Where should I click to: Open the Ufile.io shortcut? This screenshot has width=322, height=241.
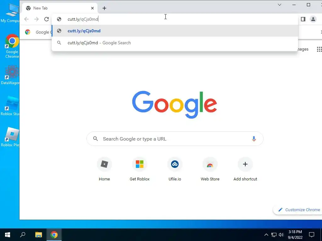[x=175, y=169]
